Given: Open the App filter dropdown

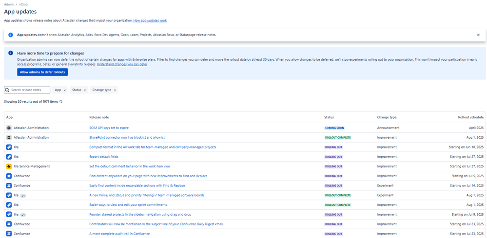Looking at the screenshot, I should pyautogui.click(x=59, y=90).
